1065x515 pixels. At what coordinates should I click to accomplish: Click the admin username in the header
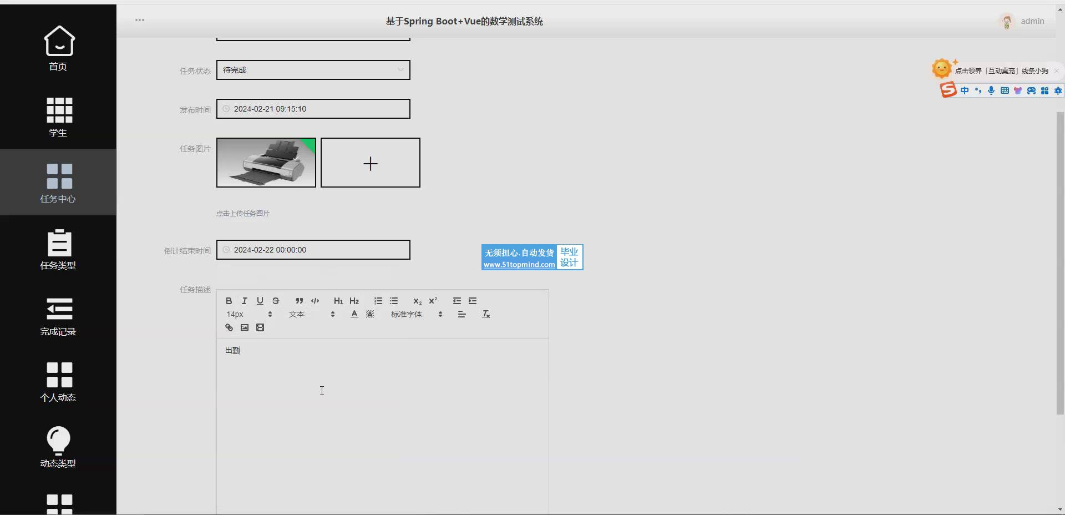point(1032,21)
